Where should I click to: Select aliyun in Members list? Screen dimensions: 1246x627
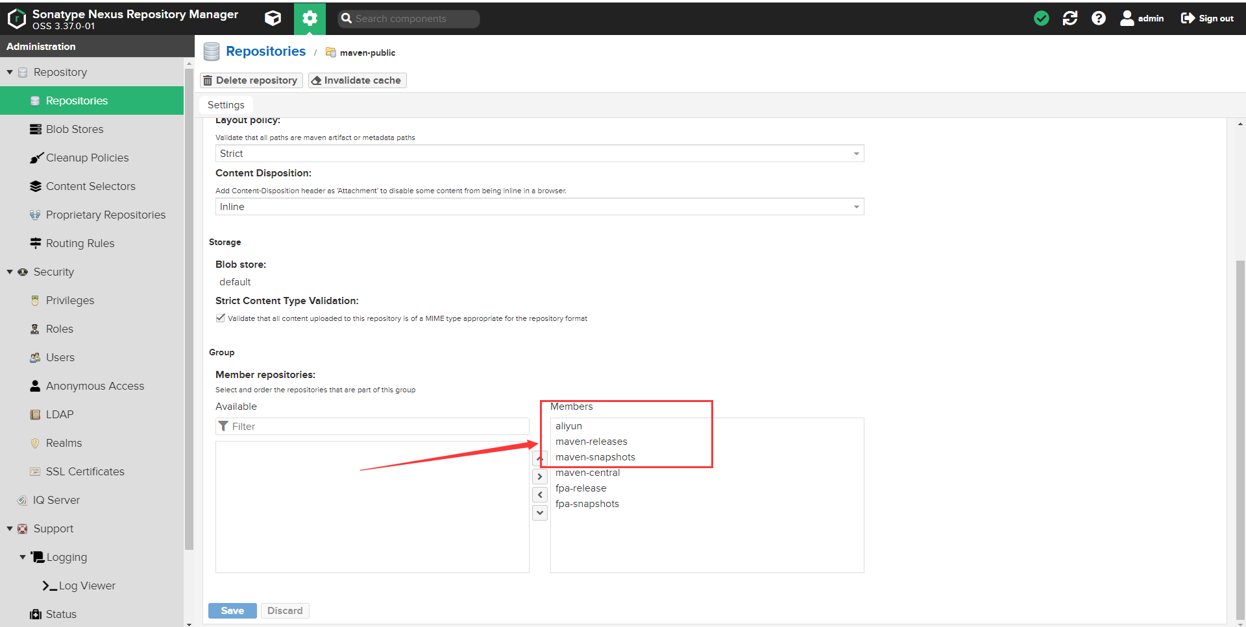click(707, 426)
